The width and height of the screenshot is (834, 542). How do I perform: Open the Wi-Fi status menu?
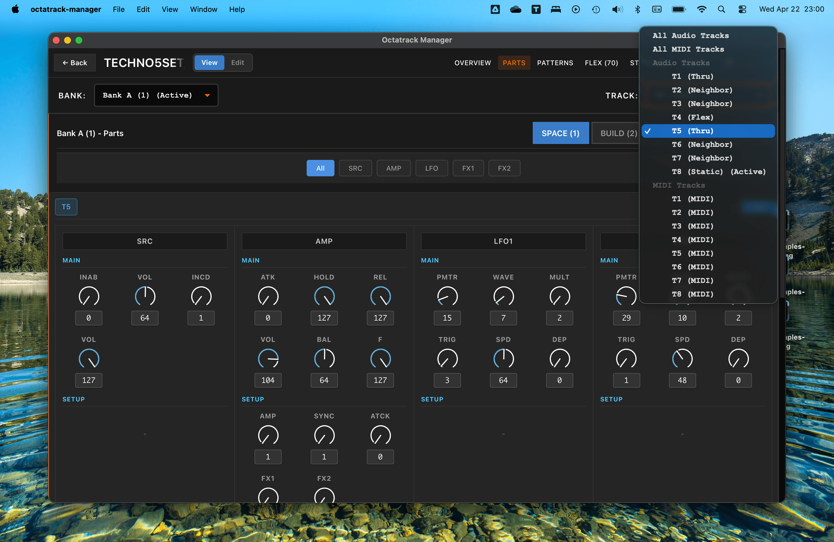[x=702, y=9]
